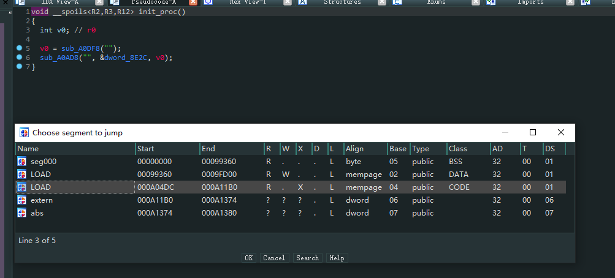This screenshot has height=278, width=615.
Task: Click the seg000 segment row icon
Action: pos(22,161)
